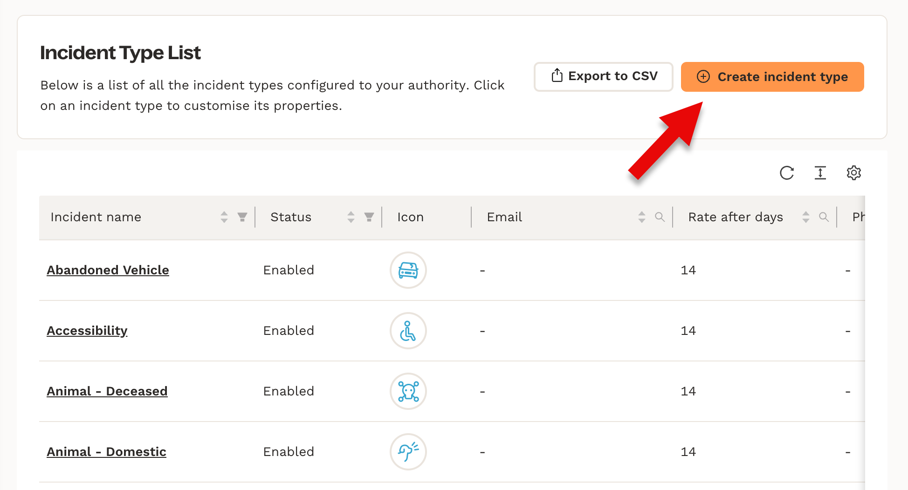Sort by Rate after days
The height and width of the screenshot is (490, 908).
click(806, 217)
